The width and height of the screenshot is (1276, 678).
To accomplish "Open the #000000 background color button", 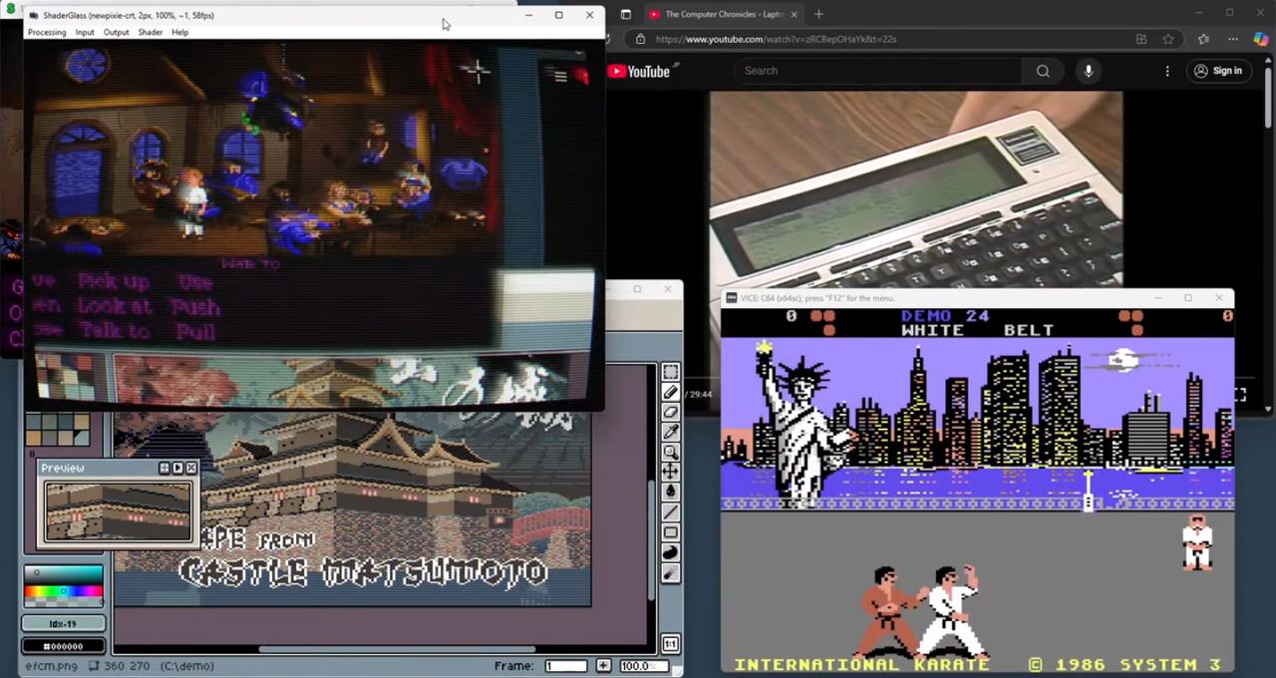I will point(63,646).
